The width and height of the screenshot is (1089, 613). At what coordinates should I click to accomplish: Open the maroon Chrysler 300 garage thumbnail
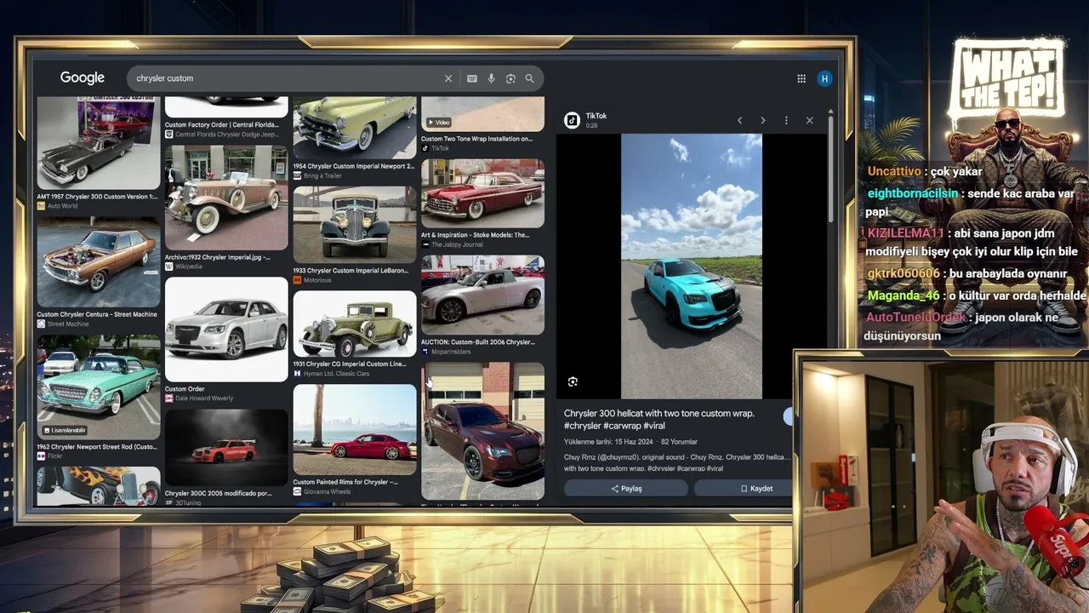coord(482,431)
